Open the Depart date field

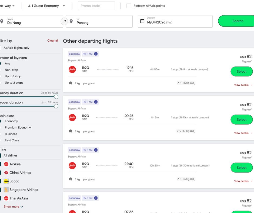coord(175,21)
